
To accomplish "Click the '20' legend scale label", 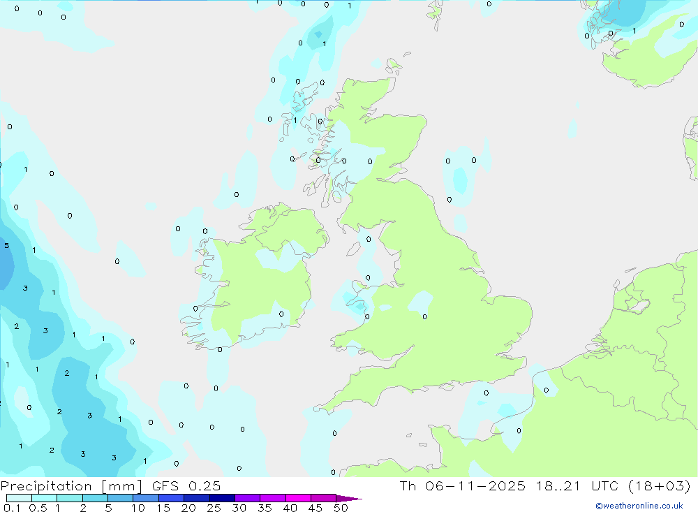I will click(x=188, y=508).
